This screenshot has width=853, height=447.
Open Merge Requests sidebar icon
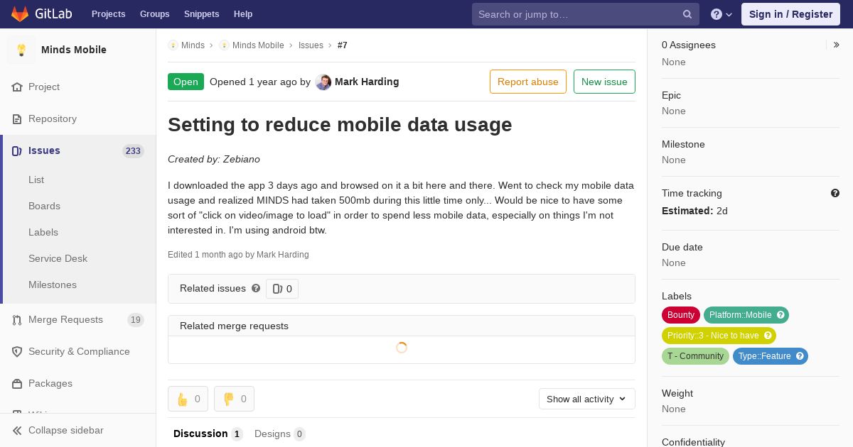[x=17, y=320]
